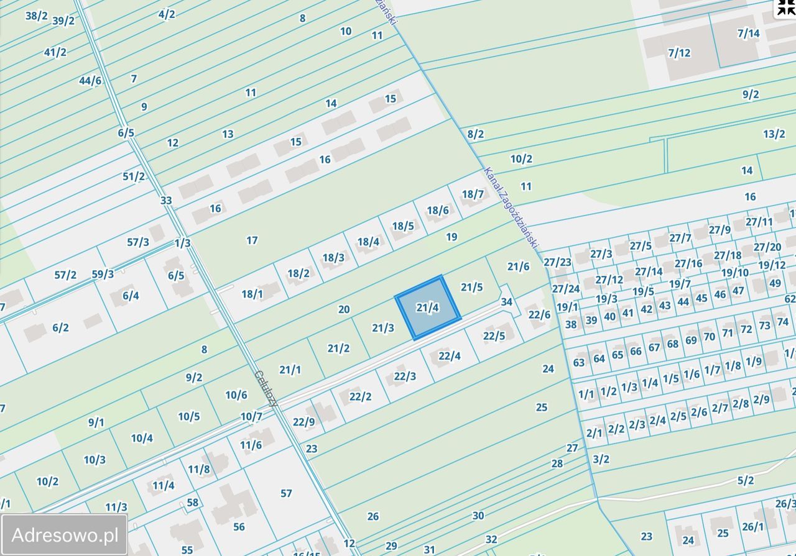Select parcel 5/2
The image size is (796, 556).
point(745,480)
